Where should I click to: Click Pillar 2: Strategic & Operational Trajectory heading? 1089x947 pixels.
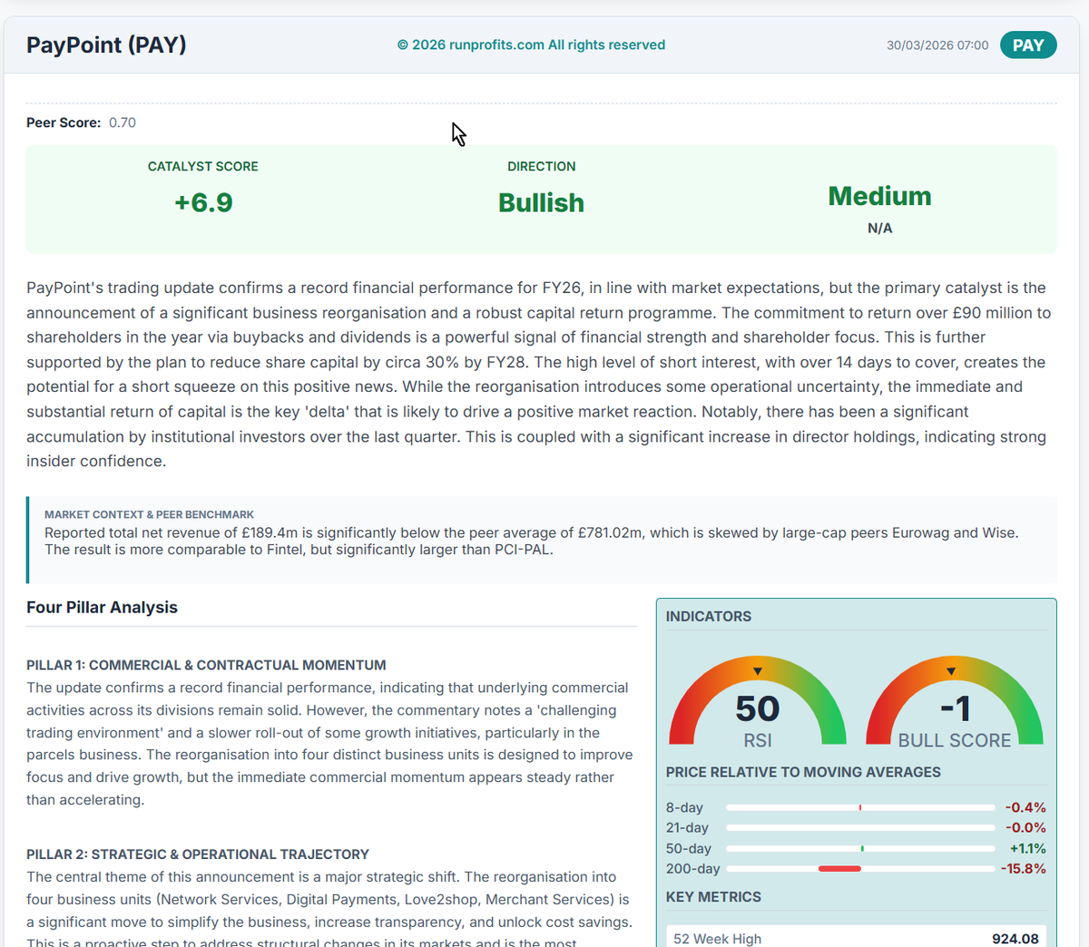point(198,854)
